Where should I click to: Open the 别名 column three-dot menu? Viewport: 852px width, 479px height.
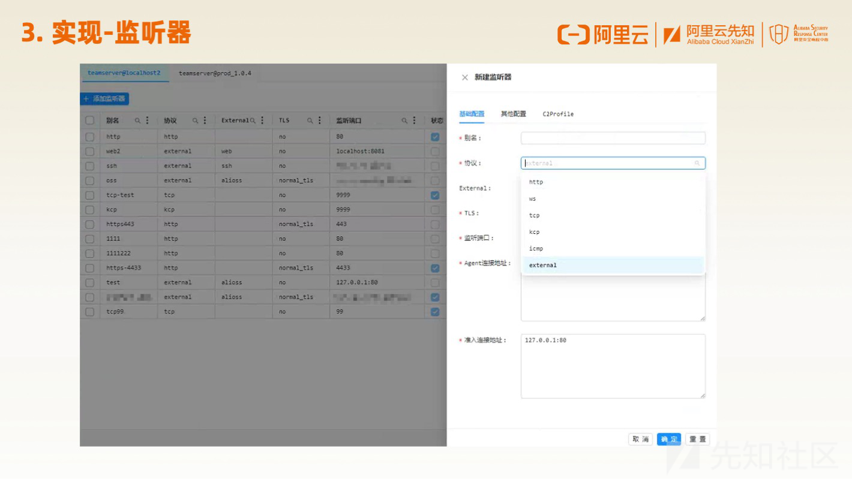(148, 120)
